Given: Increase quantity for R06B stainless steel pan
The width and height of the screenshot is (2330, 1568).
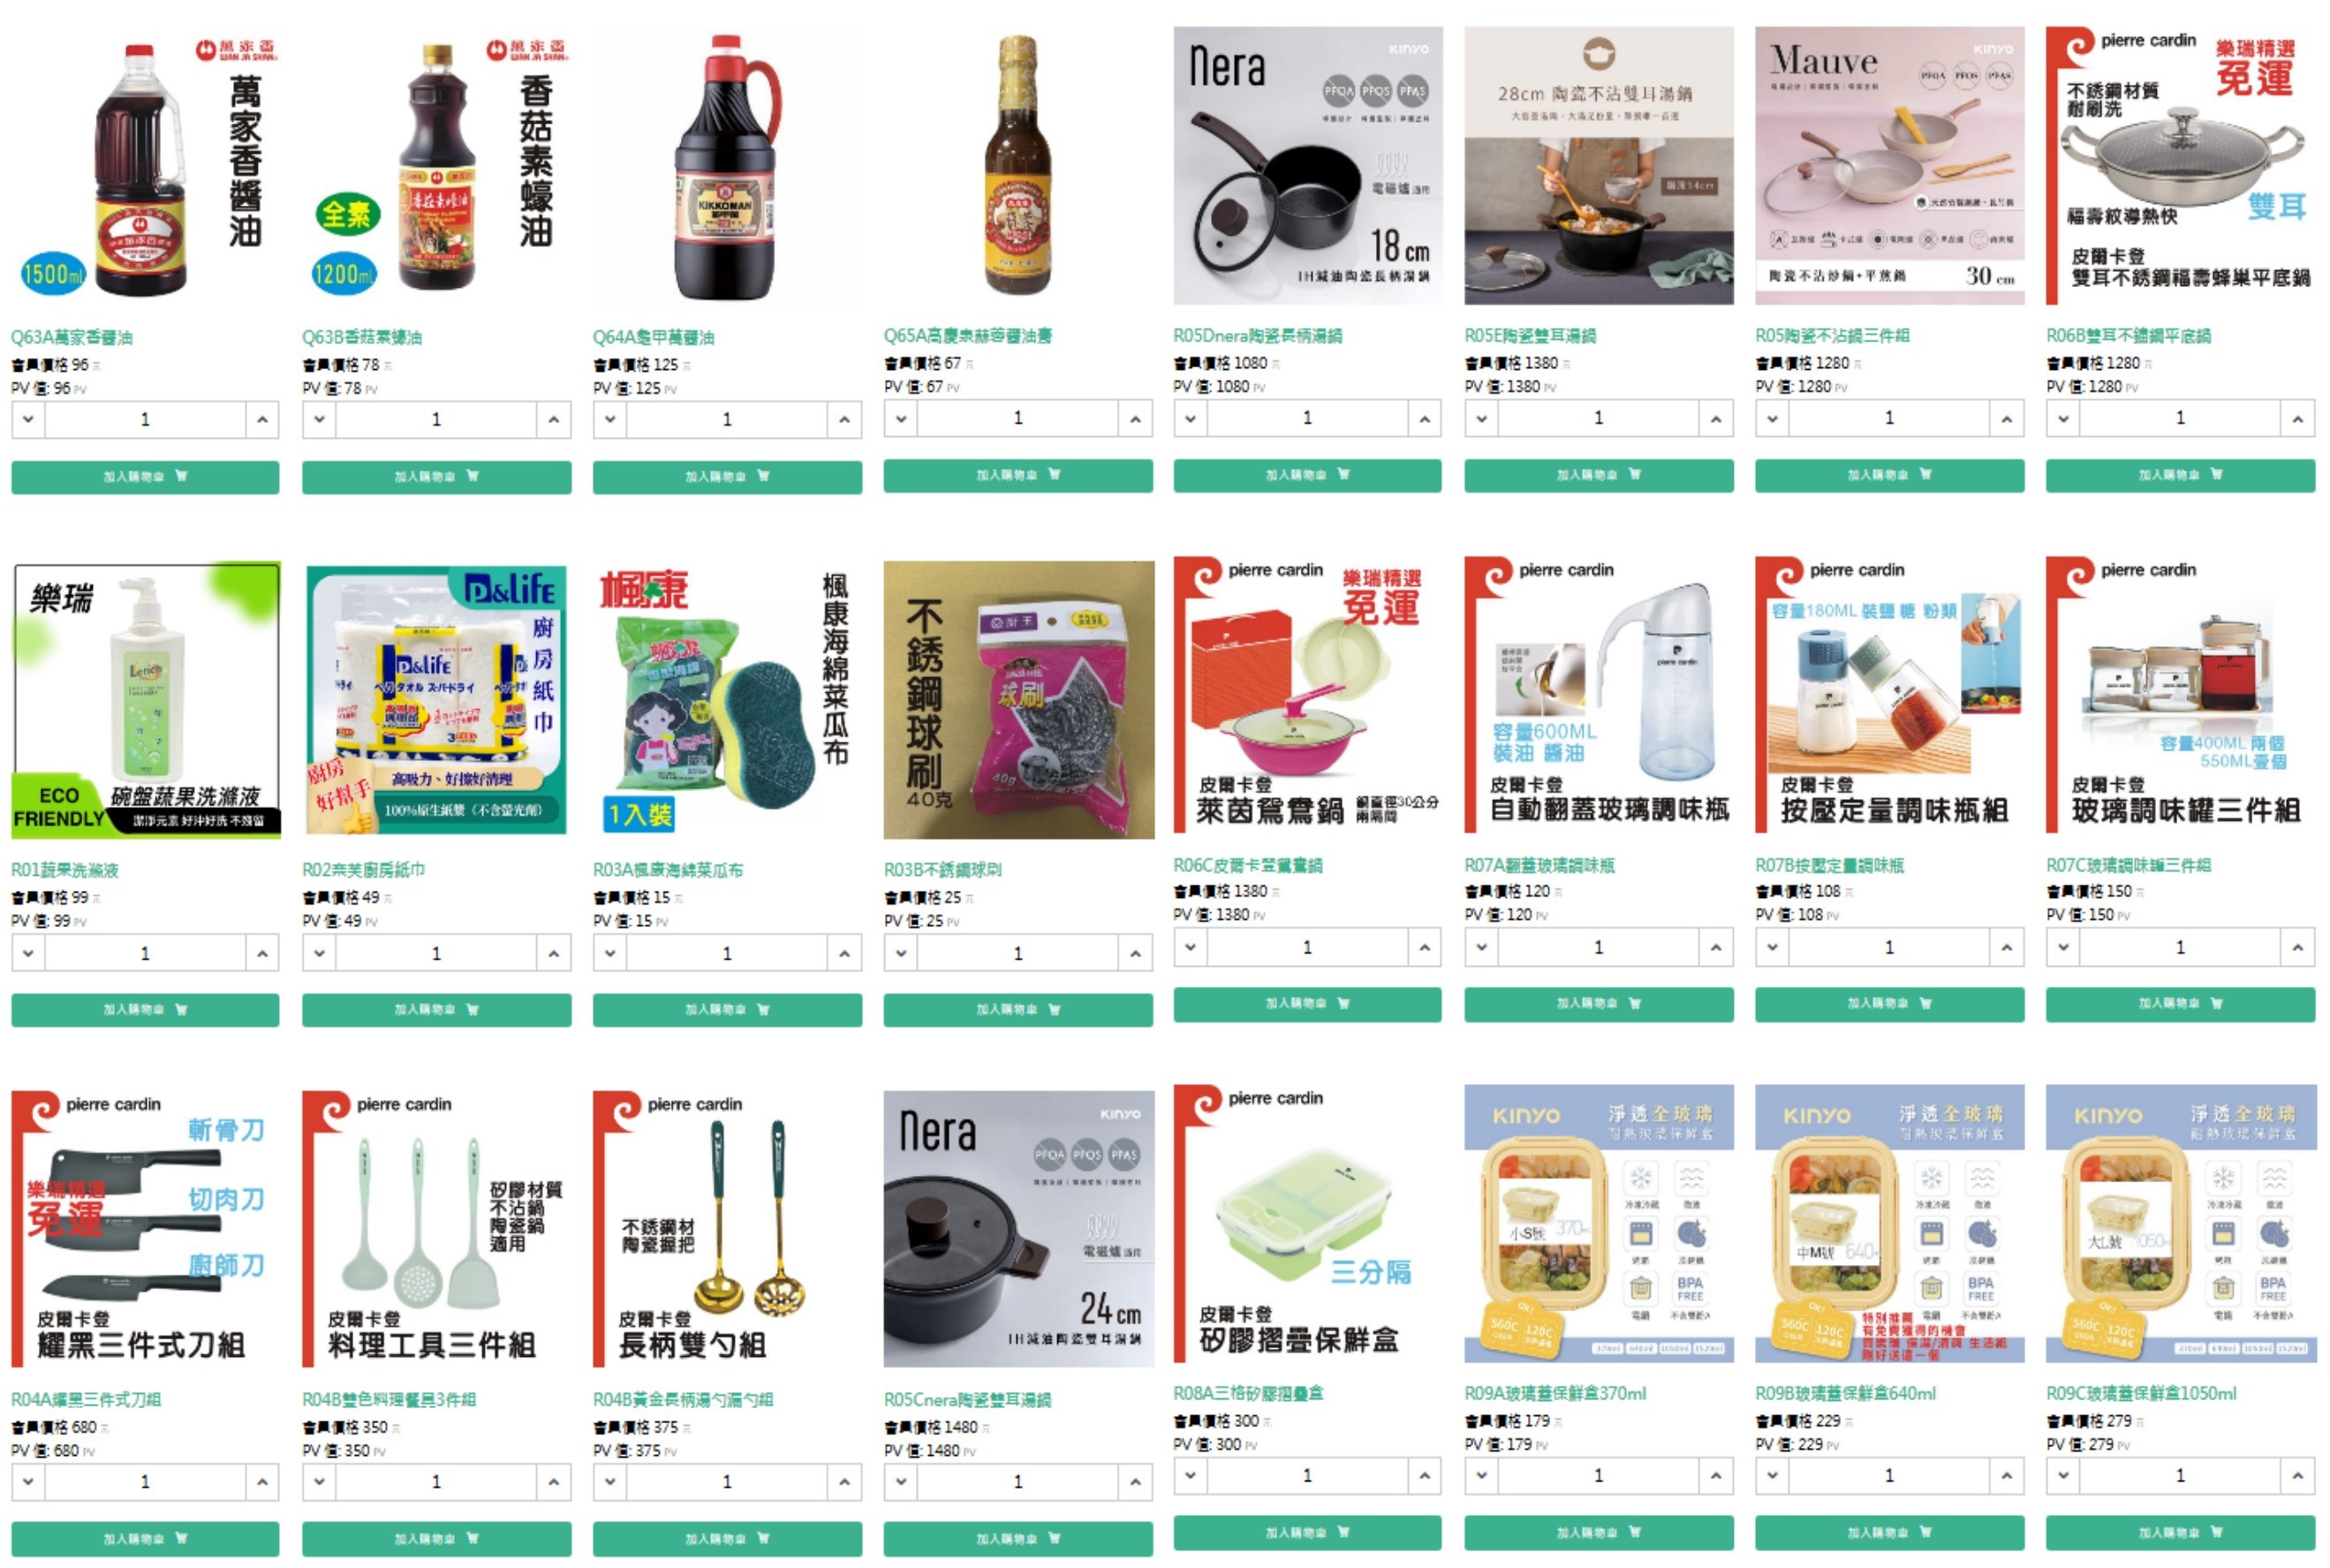Looking at the screenshot, I should point(2297,418).
